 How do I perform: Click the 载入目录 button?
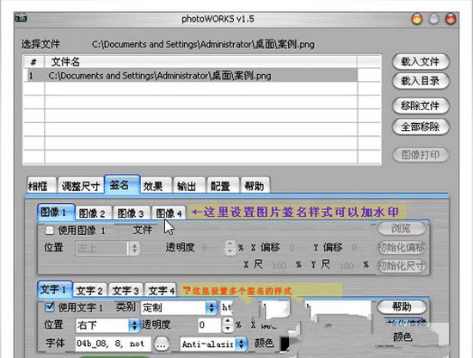[x=421, y=81]
